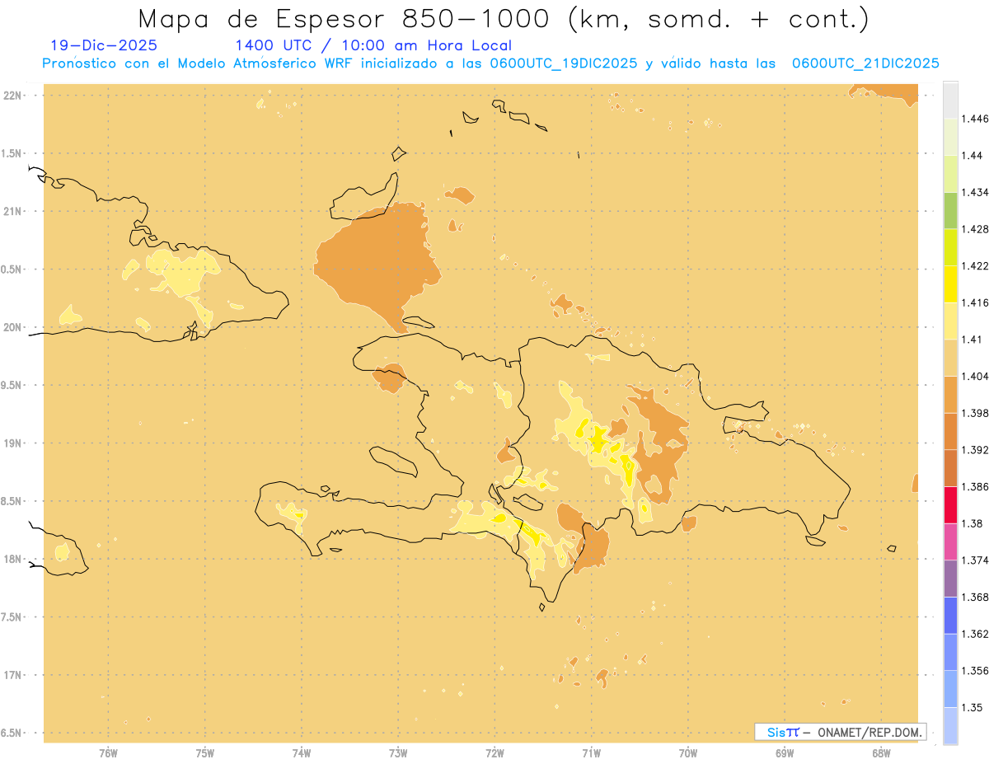
Task: Click the longitude label '68W'
Action: coord(881,752)
